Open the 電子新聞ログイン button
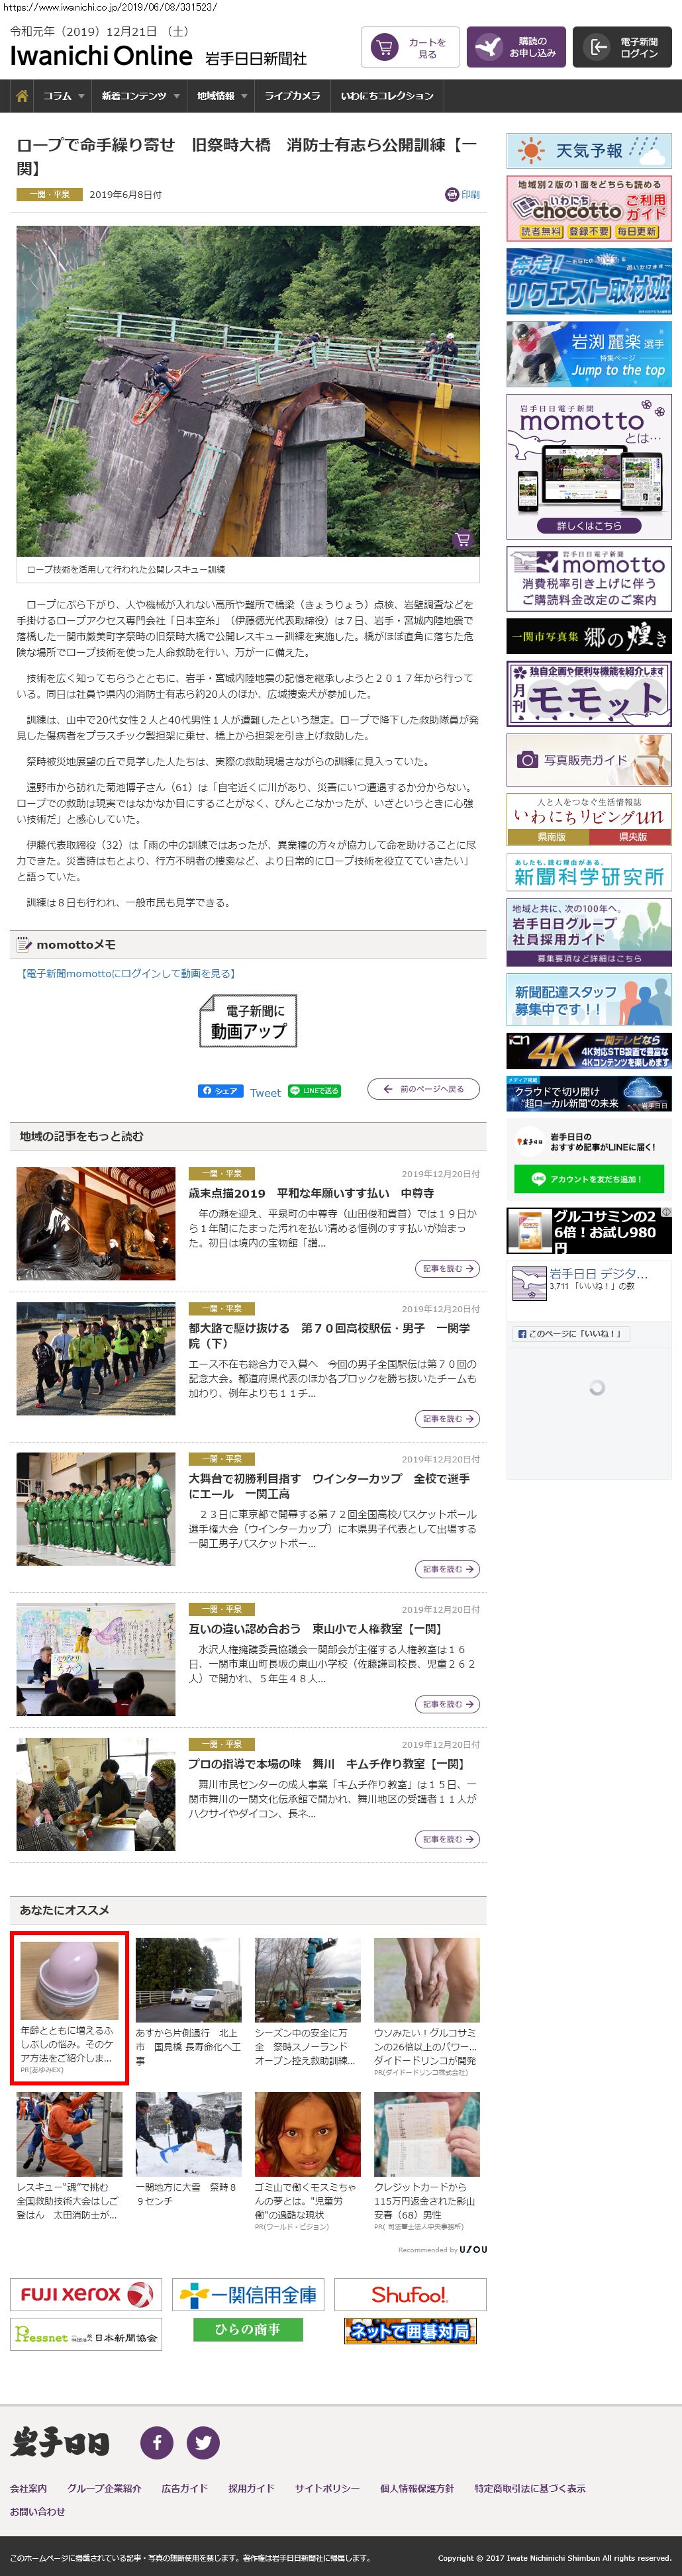Viewport: 682px width, 2576px height. 621,48
